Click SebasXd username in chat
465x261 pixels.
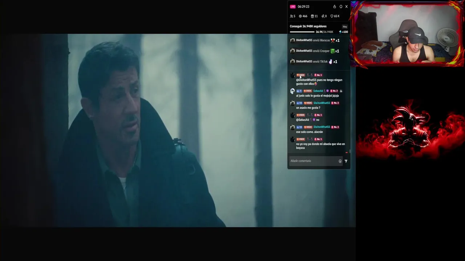tap(318, 91)
